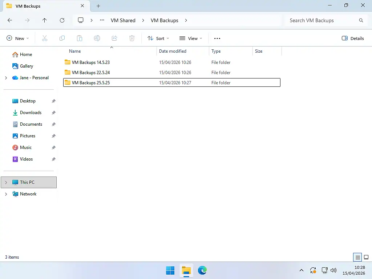Rename the selected folder via the Rename icon
The image size is (372, 279).
97,38
